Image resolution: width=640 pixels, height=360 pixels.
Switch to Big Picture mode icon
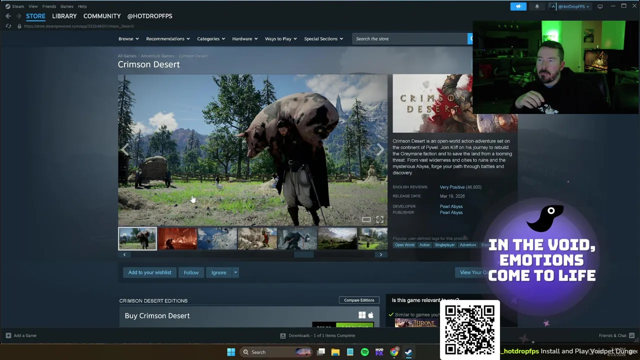[600, 6]
